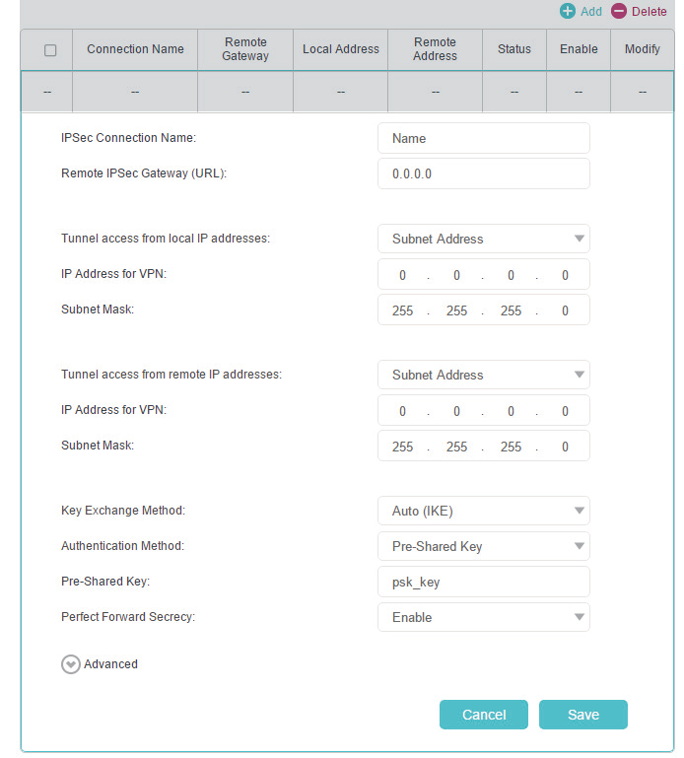
Task: Expand the Advanced settings section
Action: pos(70,664)
